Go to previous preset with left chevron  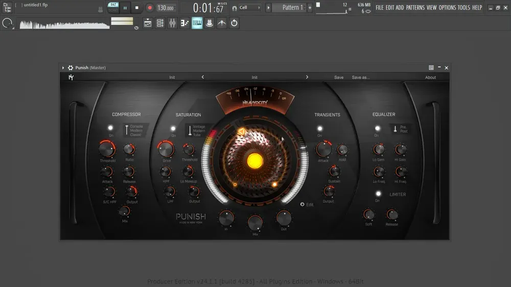pos(203,77)
